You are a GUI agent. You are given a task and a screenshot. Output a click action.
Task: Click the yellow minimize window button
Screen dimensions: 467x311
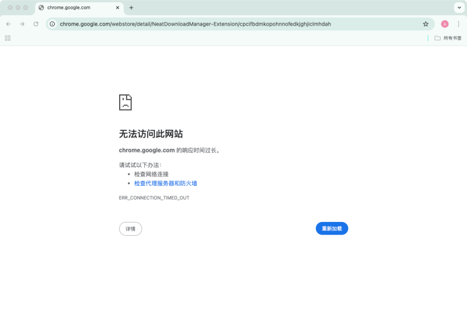(18, 8)
